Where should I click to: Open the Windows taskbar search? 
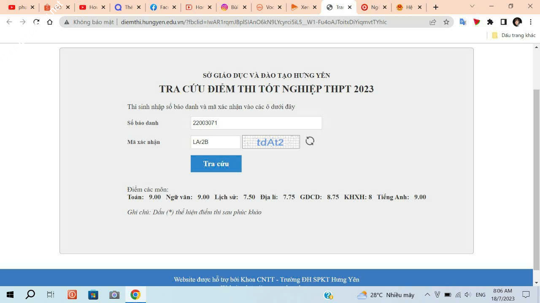[x=30, y=295]
